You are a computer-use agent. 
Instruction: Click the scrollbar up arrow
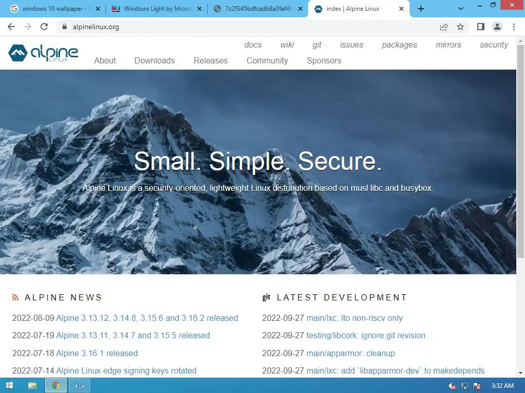point(520,41)
